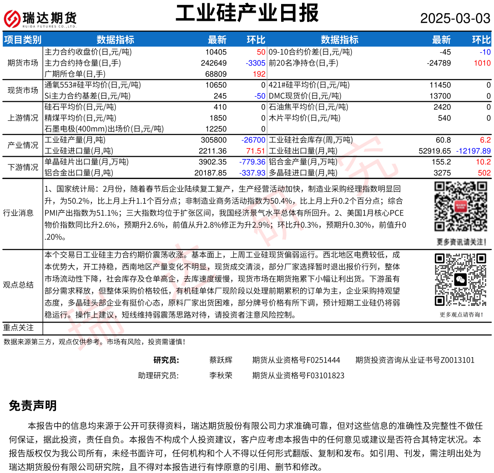This screenshot has height=473, width=494.
Task: Select the report date 2025-03-03
Action: [x=455, y=18]
